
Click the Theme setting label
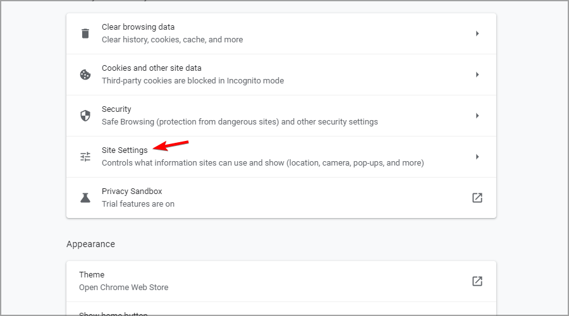click(x=92, y=275)
